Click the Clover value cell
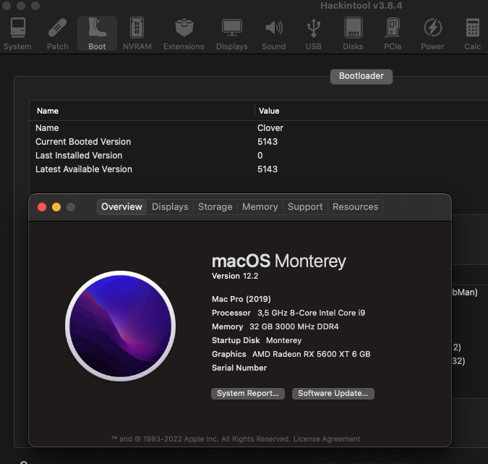This screenshot has width=488, height=464. coord(270,128)
